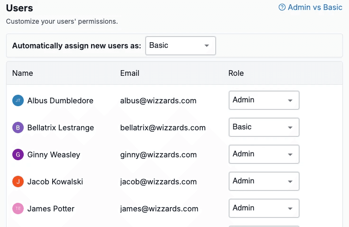Open Bellatrix Lestrange's Basic role dropdown
This screenshot has height=227, width=349.
[x=264, y=127]
